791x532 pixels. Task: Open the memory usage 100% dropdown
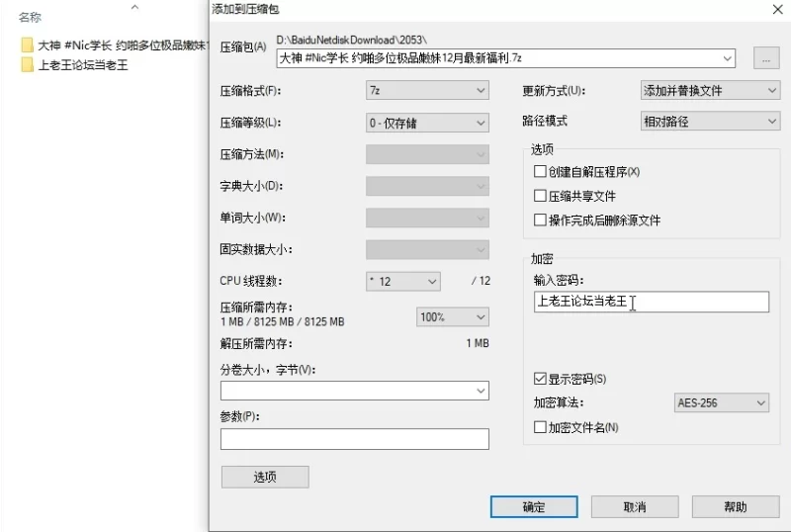tap(452, 317)
